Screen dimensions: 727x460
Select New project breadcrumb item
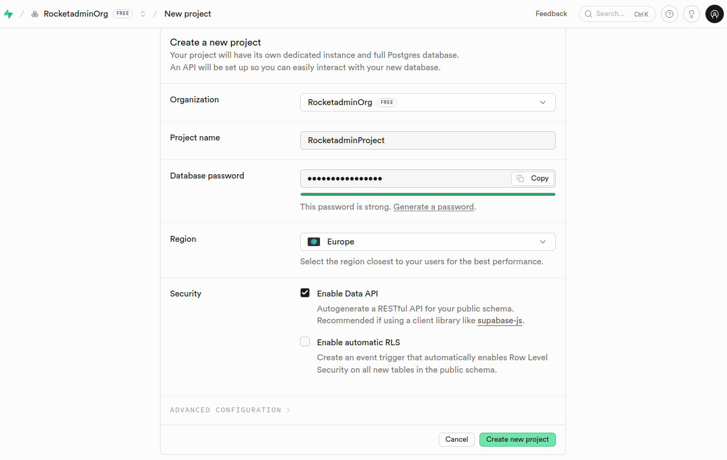188,14
